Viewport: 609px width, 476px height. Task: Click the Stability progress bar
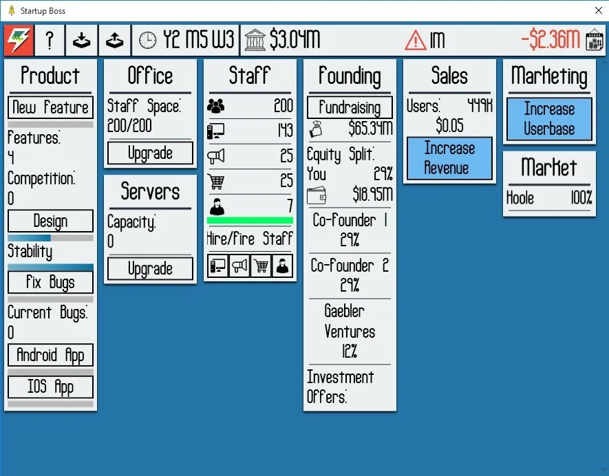50,267
